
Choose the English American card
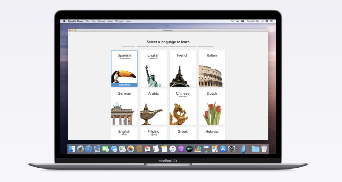(154, 68)
